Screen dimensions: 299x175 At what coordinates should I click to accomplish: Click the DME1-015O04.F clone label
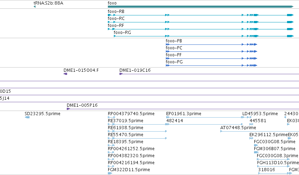click(x=81, y=70)
